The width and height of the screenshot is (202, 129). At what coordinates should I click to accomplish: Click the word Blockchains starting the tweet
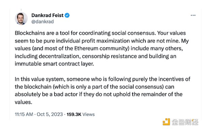click(x=30, y=33)
